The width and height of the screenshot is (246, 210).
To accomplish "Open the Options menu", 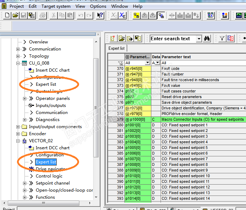I will point(98,6).
